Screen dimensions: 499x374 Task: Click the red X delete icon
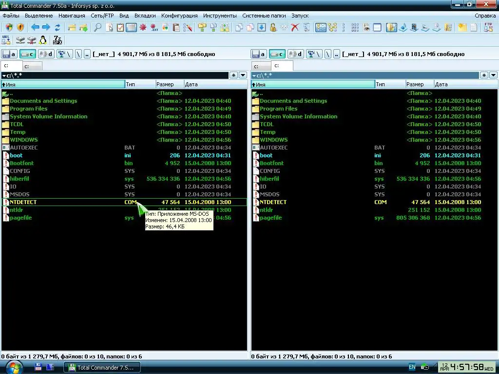coord(295,27)
